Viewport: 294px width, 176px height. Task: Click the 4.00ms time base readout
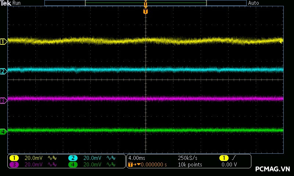(137, 158)
